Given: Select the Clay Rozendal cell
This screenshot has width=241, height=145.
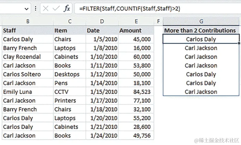Looking at the screenshot, I should point(28,57).
